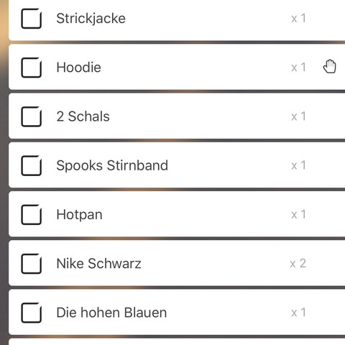Mark 2 Schals as packed
The image size is (345, 345).
[32, 116]
